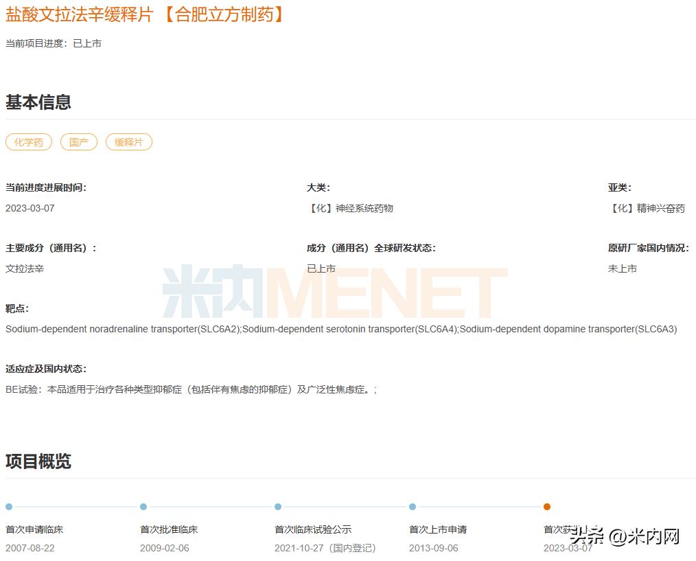Select the 首次临床试验公示 timeline dot
This screenshot has height=561, width=696.
(x=278, y=507)
